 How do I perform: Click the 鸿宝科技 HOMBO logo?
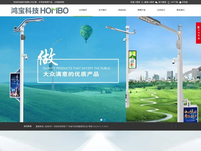click(x=40, y=11)
